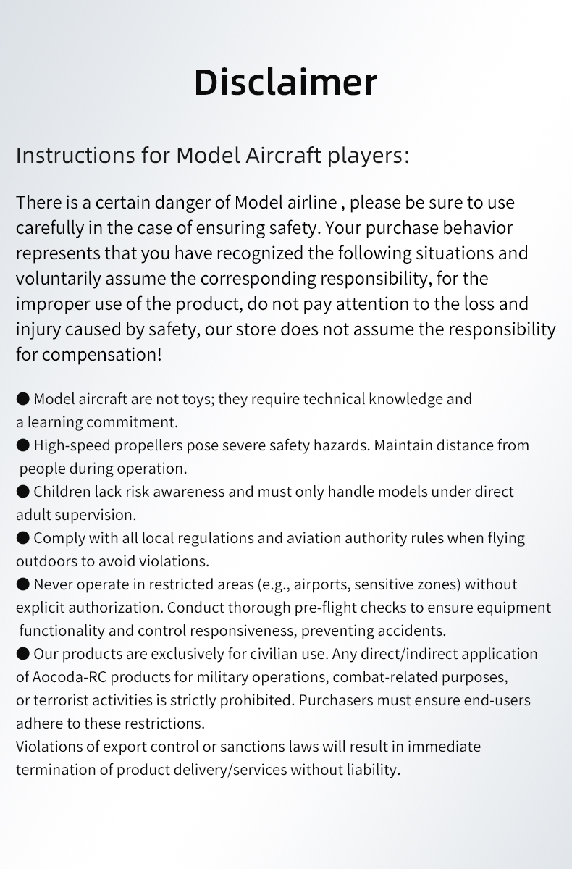Screen dimensions: 572x869
Task: Click the line starting "voluntarily assume the corresponding"
Action: pyautogui.click(x=252, y=279)
